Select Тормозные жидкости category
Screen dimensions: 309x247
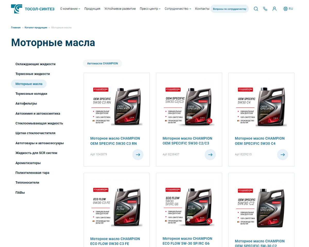click(x=33, y=74)
